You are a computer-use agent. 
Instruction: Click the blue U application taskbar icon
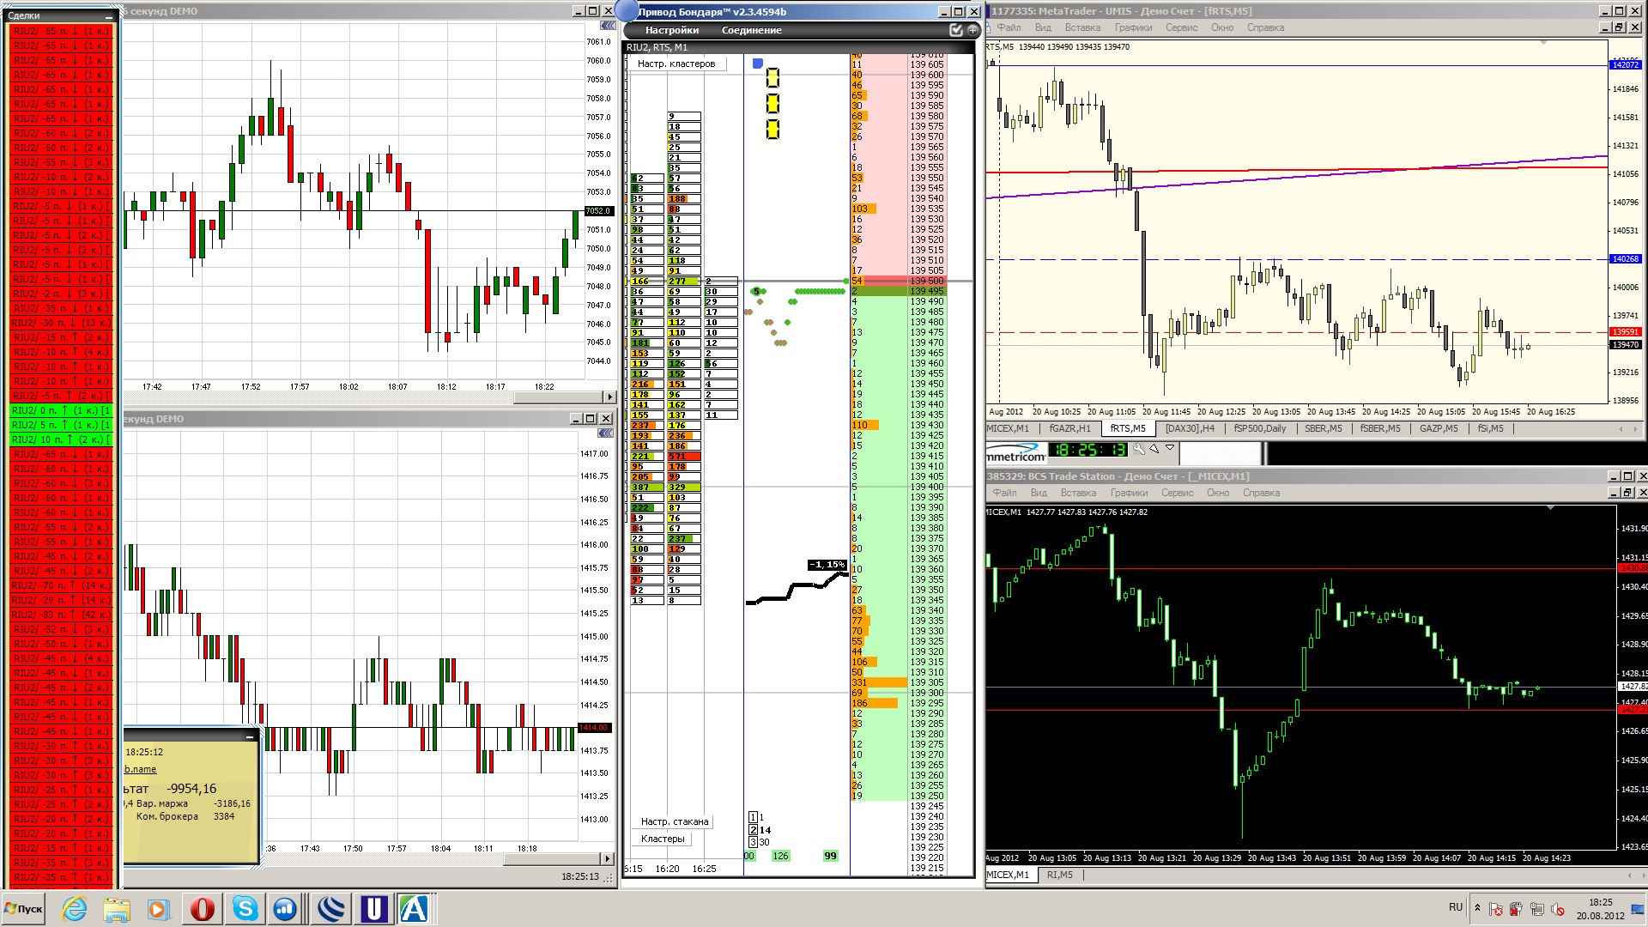pyautogui.click(x=373, y=908)
